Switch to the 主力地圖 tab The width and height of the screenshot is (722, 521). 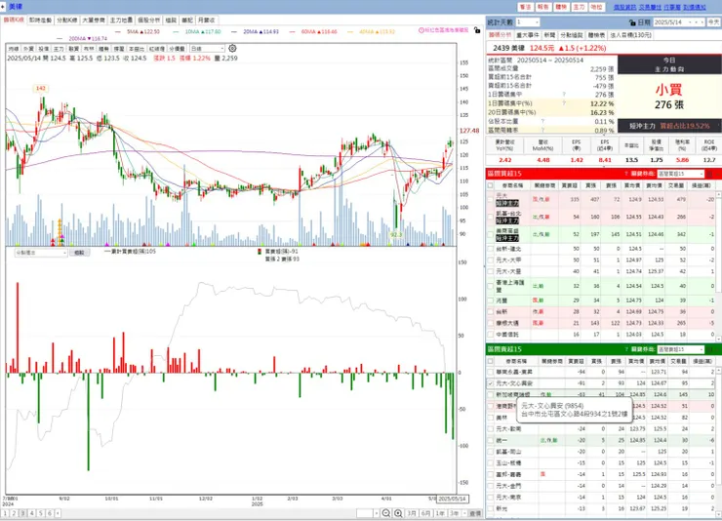click(121, 20)
